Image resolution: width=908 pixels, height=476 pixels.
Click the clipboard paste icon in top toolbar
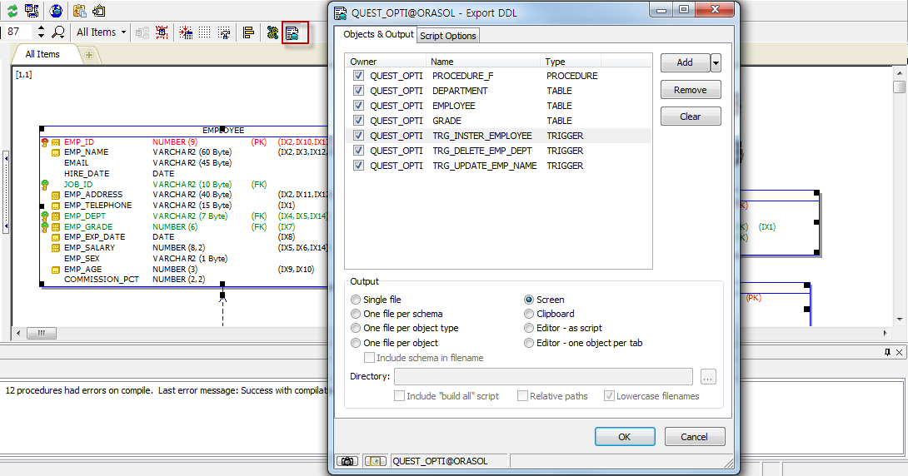(x=79, y=10)
